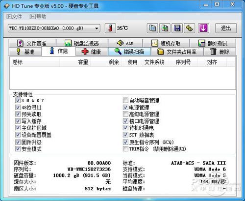The image size is (245, 201).
Task: Toggle the S.M.A.R.T checkbox
Action: 18,100
